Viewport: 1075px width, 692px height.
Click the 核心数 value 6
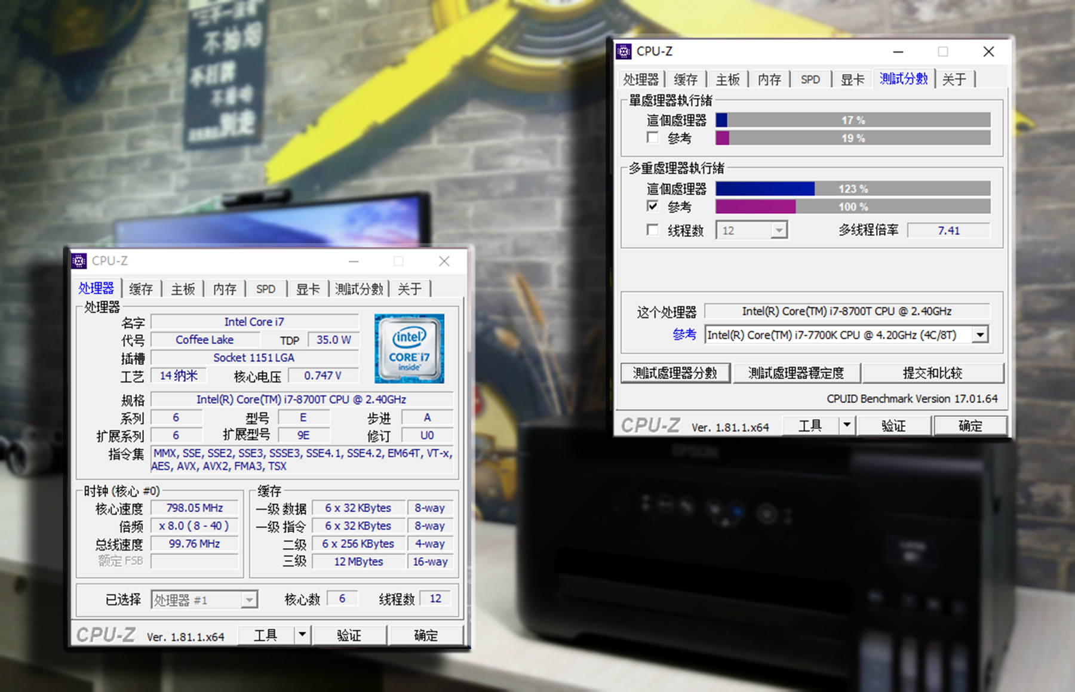click(x=342, y=598)
